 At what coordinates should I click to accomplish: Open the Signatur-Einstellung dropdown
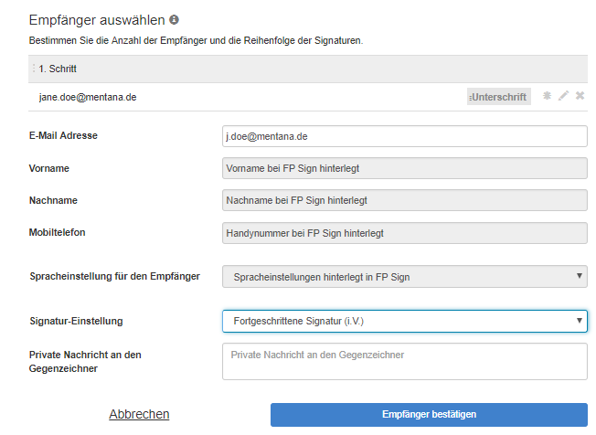[405, 321]
